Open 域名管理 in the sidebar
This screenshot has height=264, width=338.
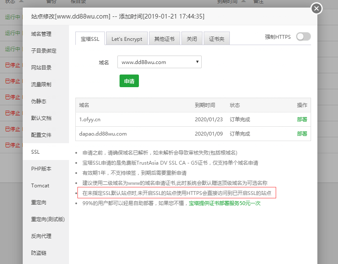pyautogui.click(x=41, y=34)
